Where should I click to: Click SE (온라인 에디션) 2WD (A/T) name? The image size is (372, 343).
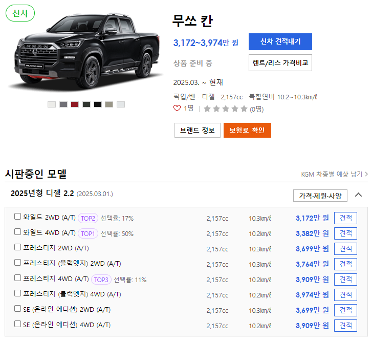(67, 310)
